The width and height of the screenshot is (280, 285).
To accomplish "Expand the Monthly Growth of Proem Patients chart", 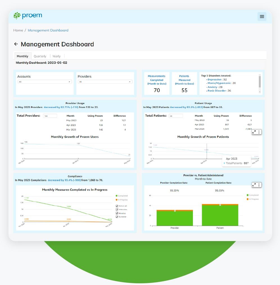I will [x=254, y=132].
